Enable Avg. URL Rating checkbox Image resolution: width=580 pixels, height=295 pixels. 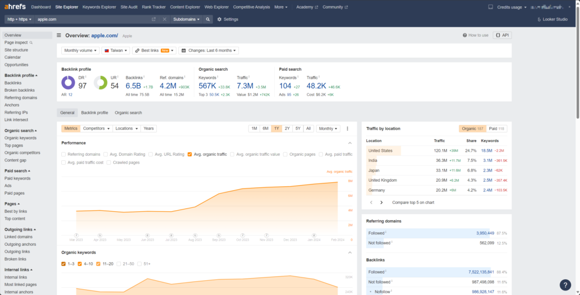click(151, 154)
